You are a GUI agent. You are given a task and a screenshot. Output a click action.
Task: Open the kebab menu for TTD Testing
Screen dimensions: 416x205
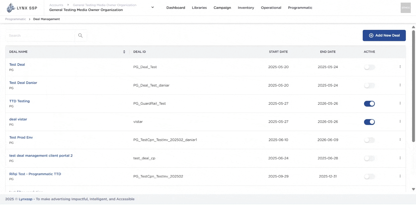[400, 103]
